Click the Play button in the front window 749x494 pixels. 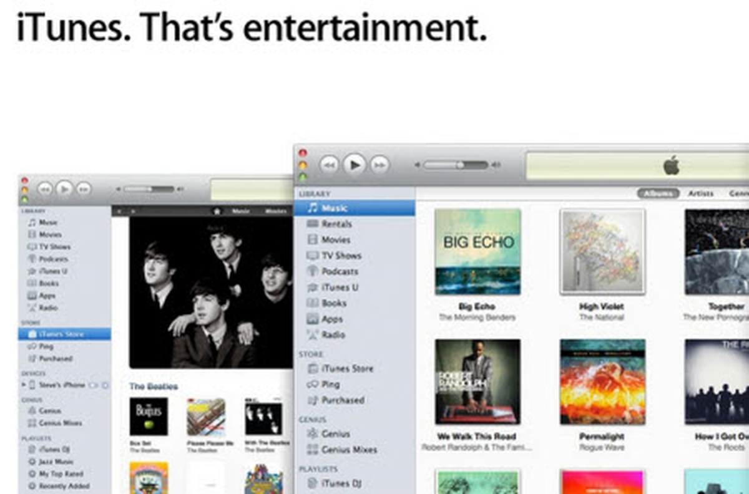click(x=354, y=165)
